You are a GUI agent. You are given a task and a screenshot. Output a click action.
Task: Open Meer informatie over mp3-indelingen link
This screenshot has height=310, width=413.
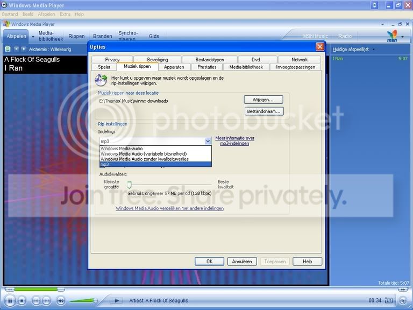[234, 140]
